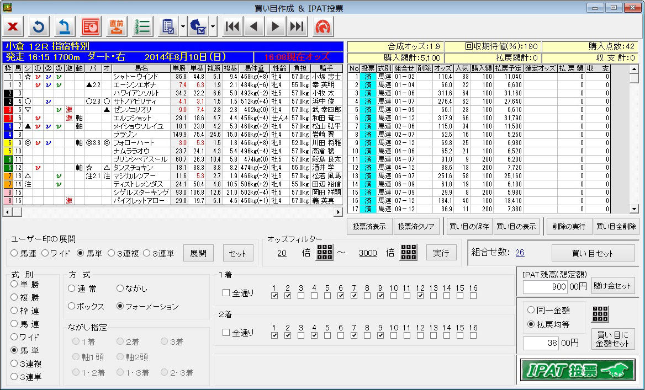Click the horse with checkmark icon
645x390 pixels.
coord(198,27)
